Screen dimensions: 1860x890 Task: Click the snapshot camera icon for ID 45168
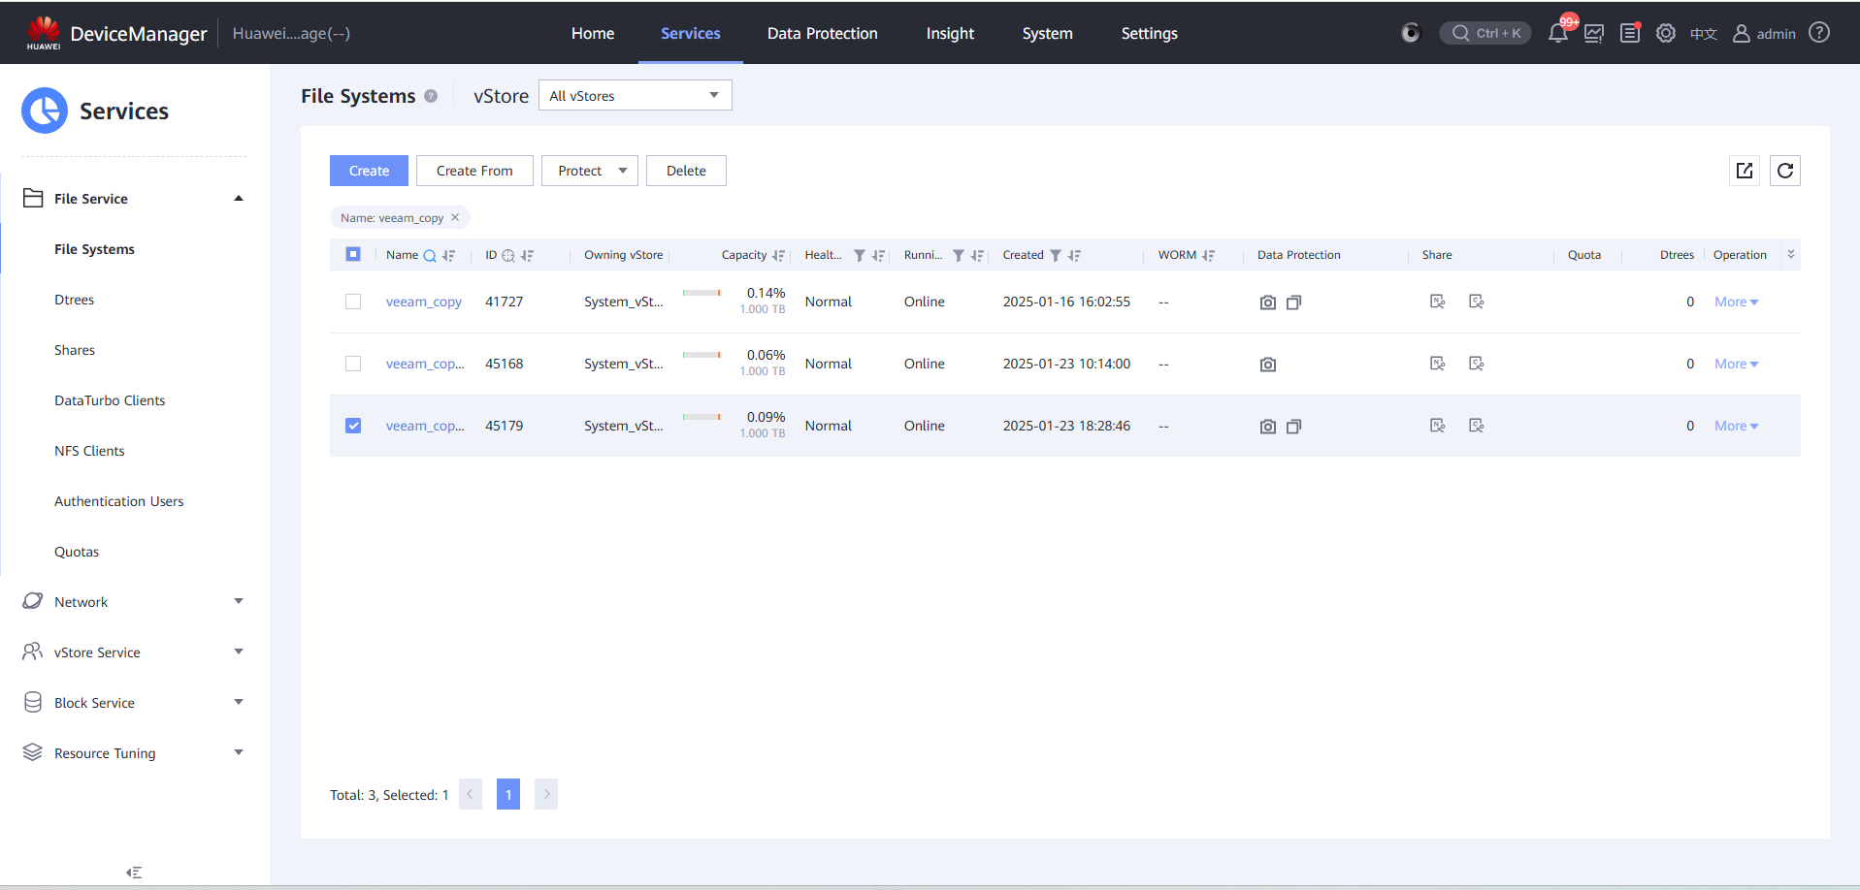tap(1267, 365)
